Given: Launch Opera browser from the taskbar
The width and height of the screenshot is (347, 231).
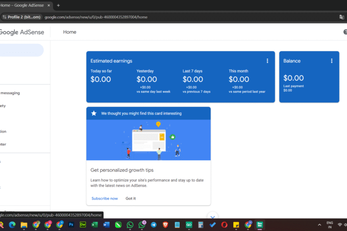Looking at the screenshot, I should coord(224,225).
